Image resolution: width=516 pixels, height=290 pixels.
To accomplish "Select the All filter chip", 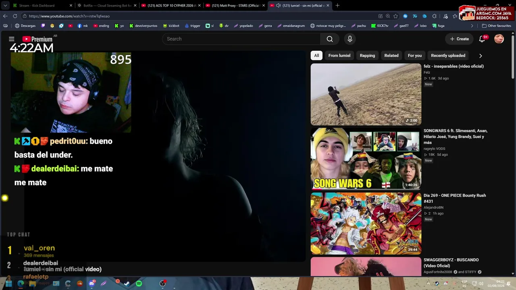I will (x=316, y=56).
